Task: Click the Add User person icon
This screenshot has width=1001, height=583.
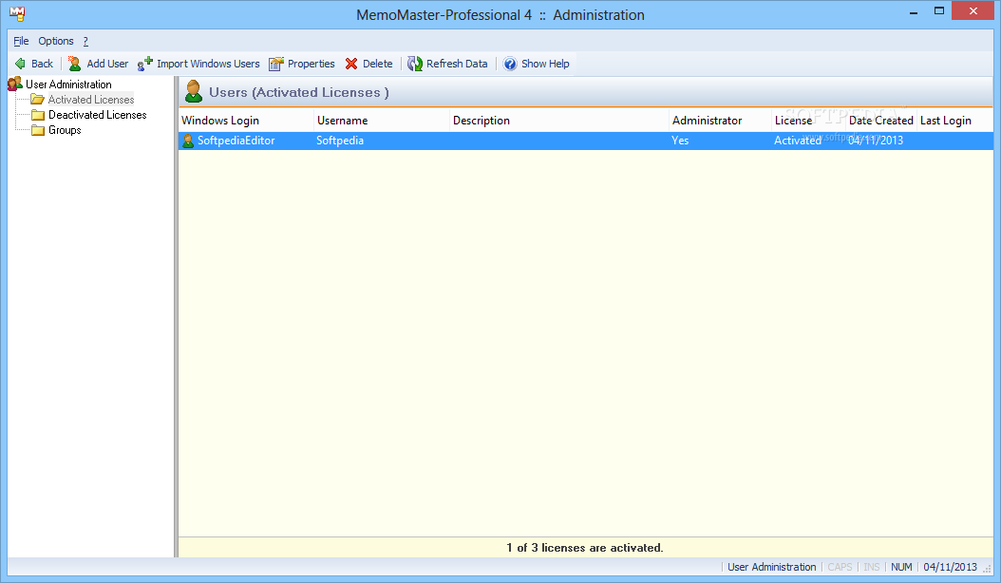Action: [75, 64]
